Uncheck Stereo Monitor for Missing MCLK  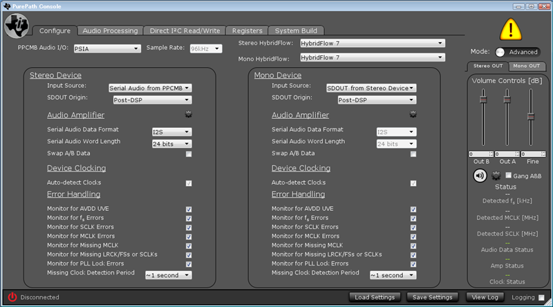(x=189, y=246)
